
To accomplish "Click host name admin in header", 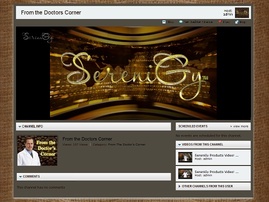I will [228, 14].
